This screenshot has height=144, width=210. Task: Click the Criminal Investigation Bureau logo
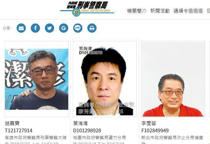pyautogui.click(x=87, y=9)
